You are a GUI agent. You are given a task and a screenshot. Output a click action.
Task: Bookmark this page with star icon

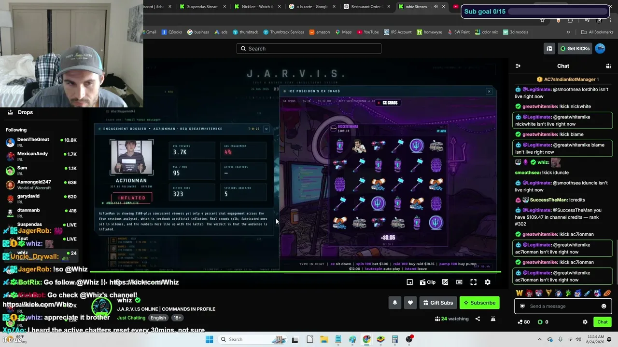[542, 20]
